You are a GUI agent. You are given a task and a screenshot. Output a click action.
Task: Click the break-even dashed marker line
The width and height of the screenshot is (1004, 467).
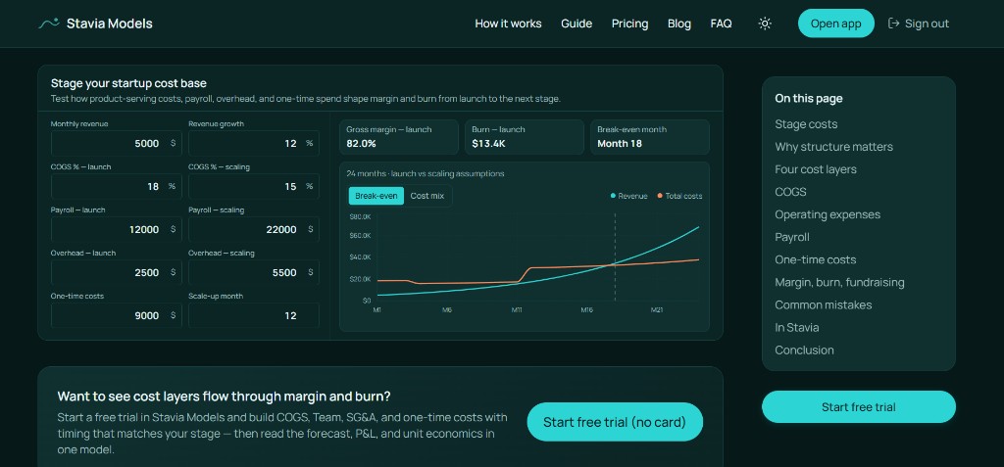tap(615, 257)
